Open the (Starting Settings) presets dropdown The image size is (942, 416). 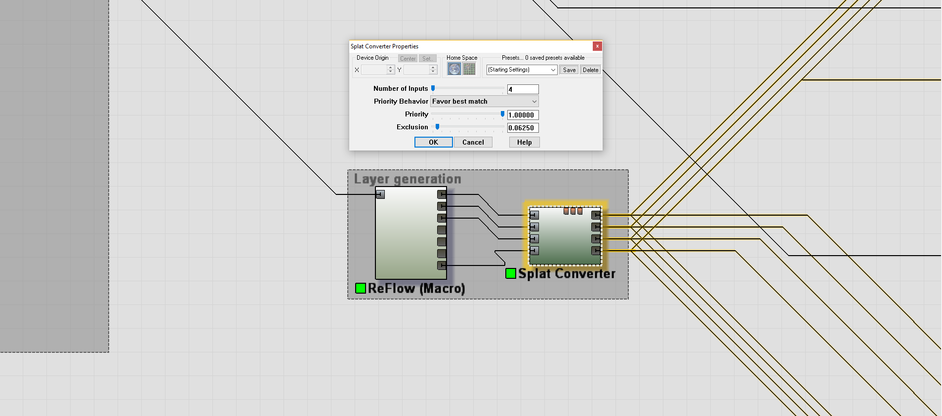click(x=522, y=70)
